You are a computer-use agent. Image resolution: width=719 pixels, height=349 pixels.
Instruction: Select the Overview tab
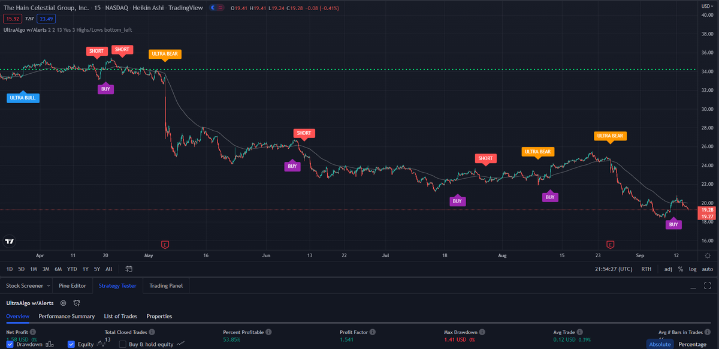pyautogui.click(x=18, y=316)
